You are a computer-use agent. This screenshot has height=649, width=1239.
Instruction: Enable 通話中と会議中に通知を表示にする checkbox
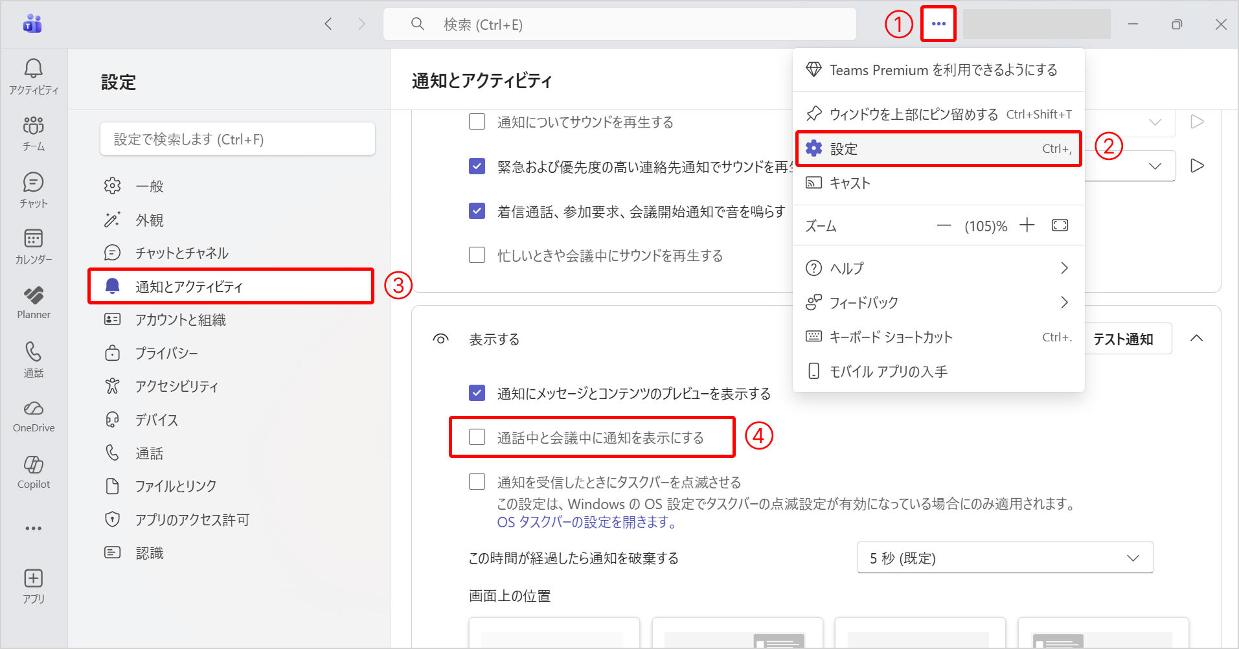[x=477, y=437]
